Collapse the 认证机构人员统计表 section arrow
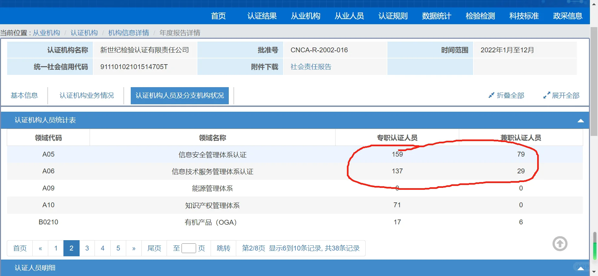This screenshot has height=276, width=598. (581, 121)
